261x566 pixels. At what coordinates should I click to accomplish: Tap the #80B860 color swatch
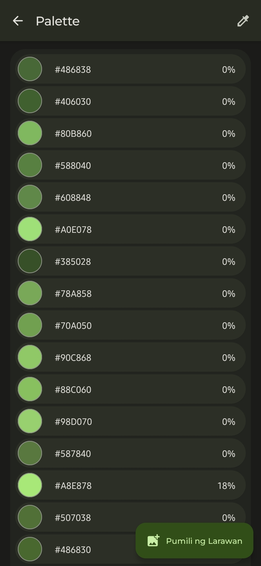coord(30,133)
